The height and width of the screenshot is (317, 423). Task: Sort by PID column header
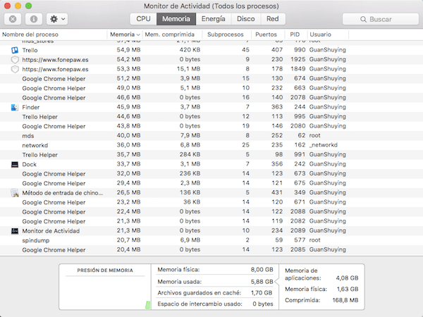click(x=295, y=35)
